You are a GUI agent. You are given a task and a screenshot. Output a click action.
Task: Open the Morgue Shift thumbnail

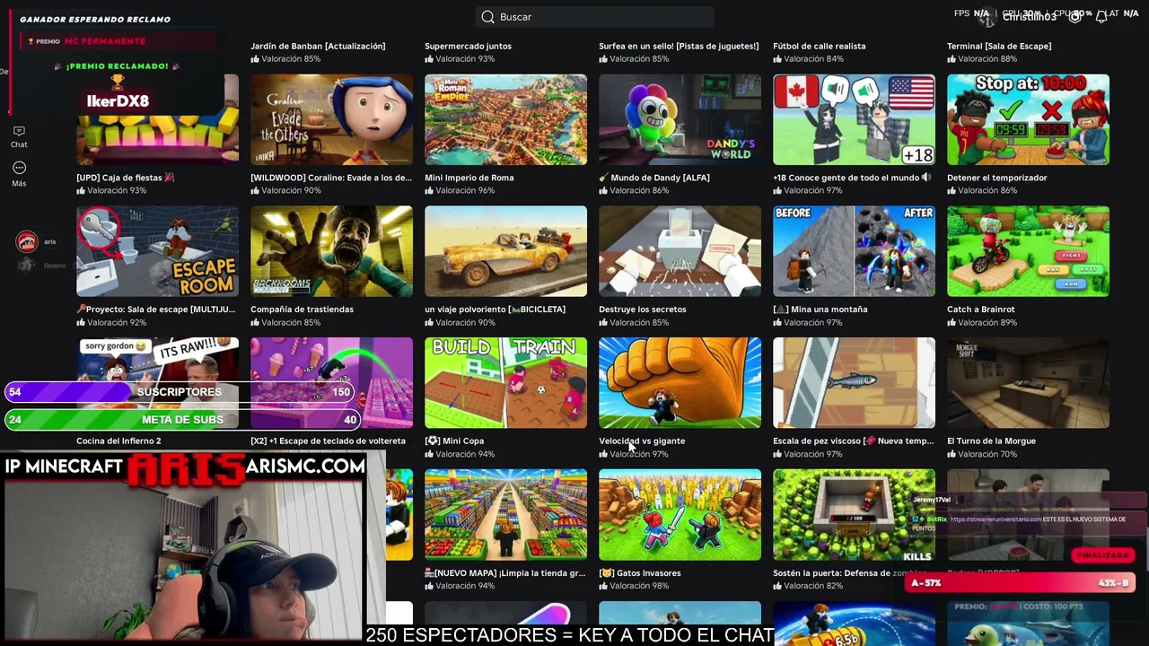(x=1029, y=383)
